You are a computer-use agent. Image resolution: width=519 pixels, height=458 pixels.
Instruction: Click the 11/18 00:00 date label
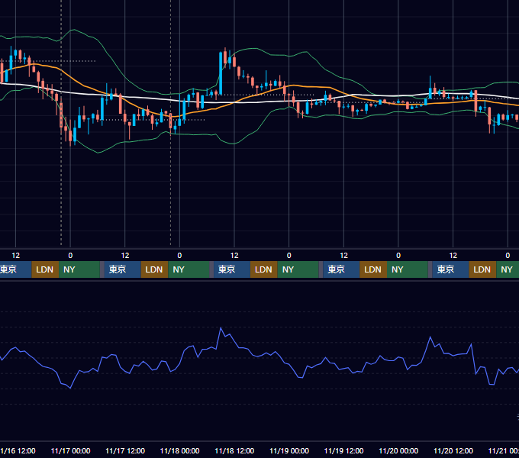(179, 450)
